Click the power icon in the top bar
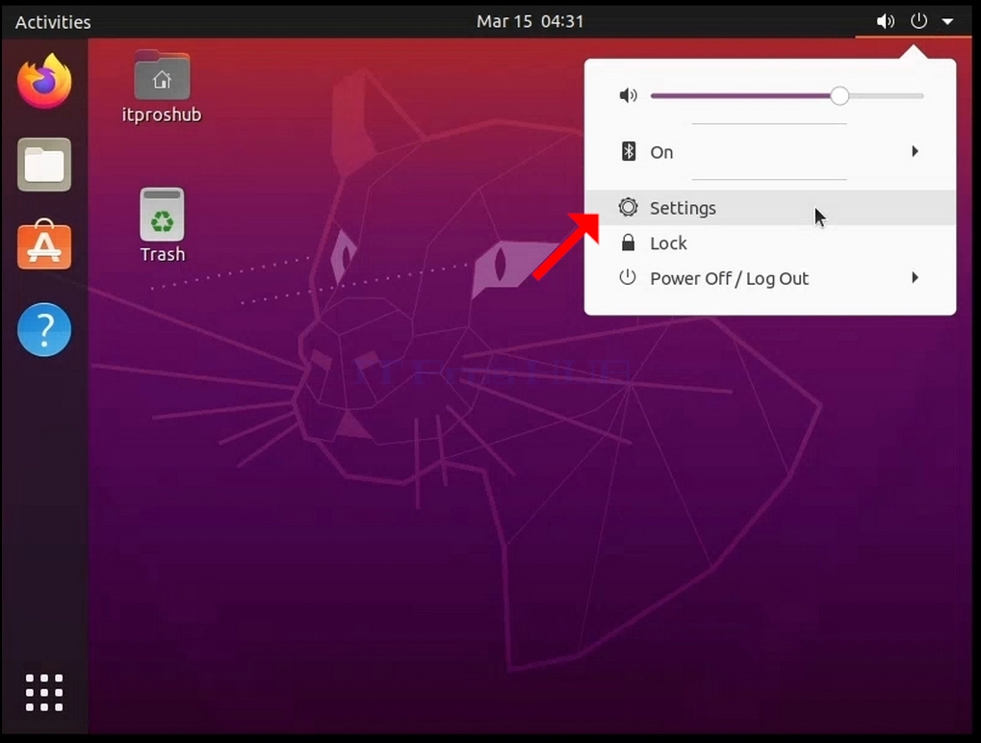981x743 pixels. 918,21
